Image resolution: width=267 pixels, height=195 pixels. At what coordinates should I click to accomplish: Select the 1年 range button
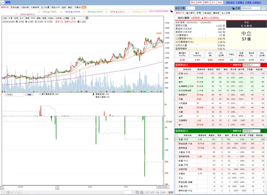coord(158,192)
